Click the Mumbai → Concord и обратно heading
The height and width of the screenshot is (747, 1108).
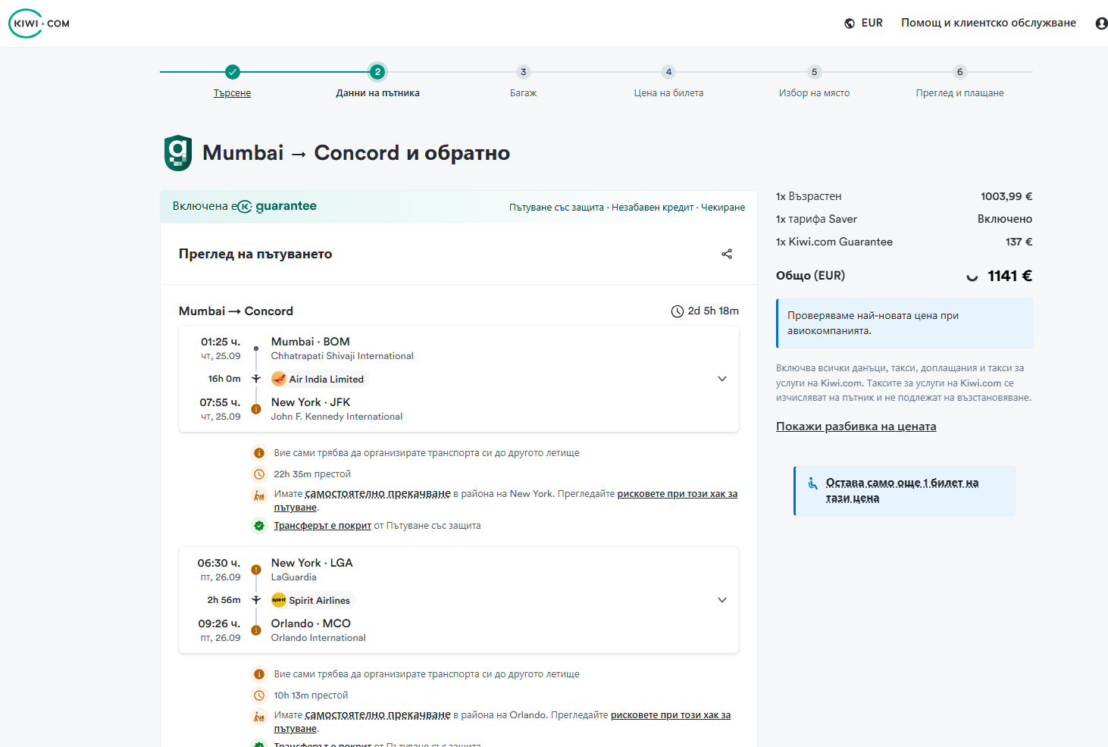tap(356, 153)
